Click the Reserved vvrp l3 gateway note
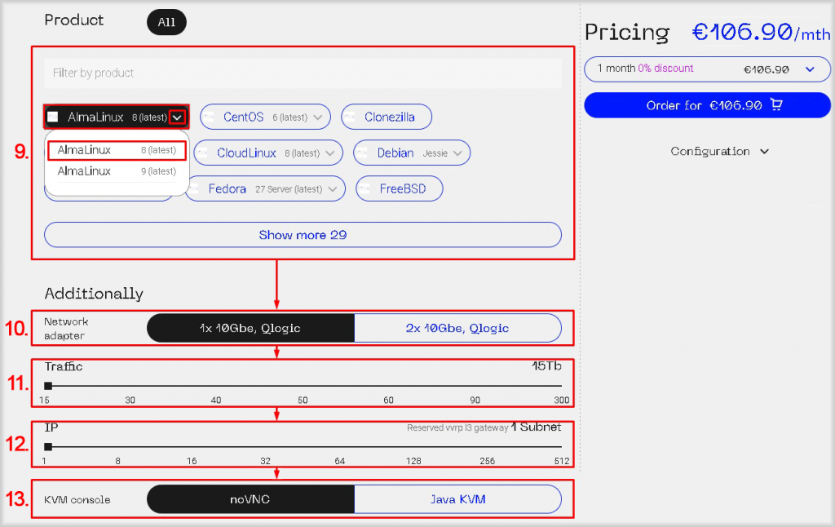835x527 pixels. (x=457, y=427)
